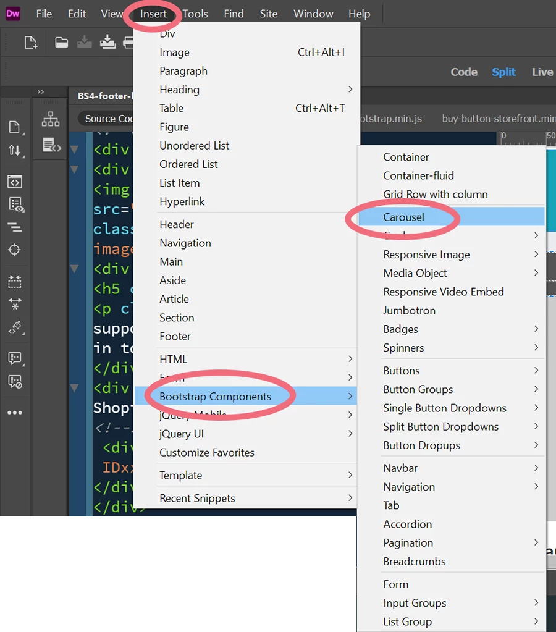Expand the jQuery UI submenu

pyautogui.click(x=246, y=434)
